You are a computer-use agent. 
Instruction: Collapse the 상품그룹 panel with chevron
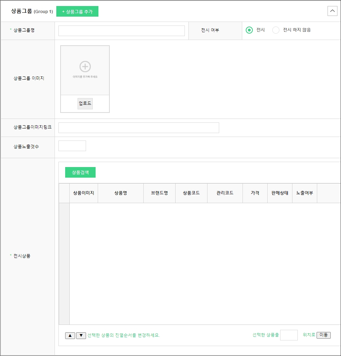pos(332,11)
